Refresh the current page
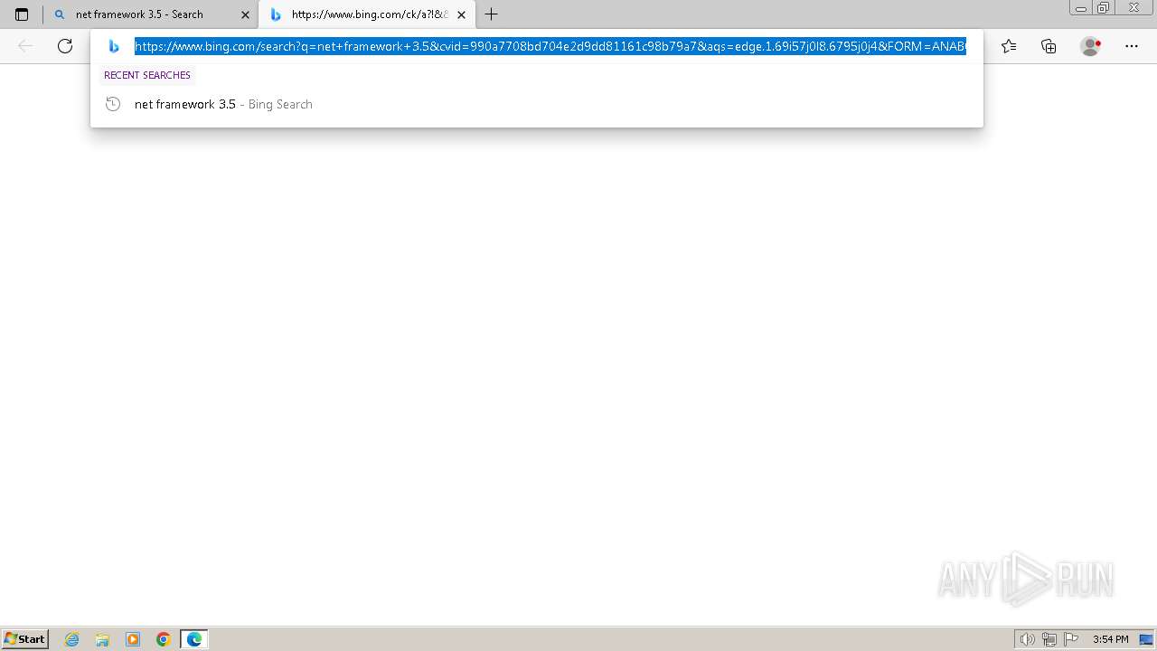This screenshot has width=1157, height=651. [x=65, y=46]
